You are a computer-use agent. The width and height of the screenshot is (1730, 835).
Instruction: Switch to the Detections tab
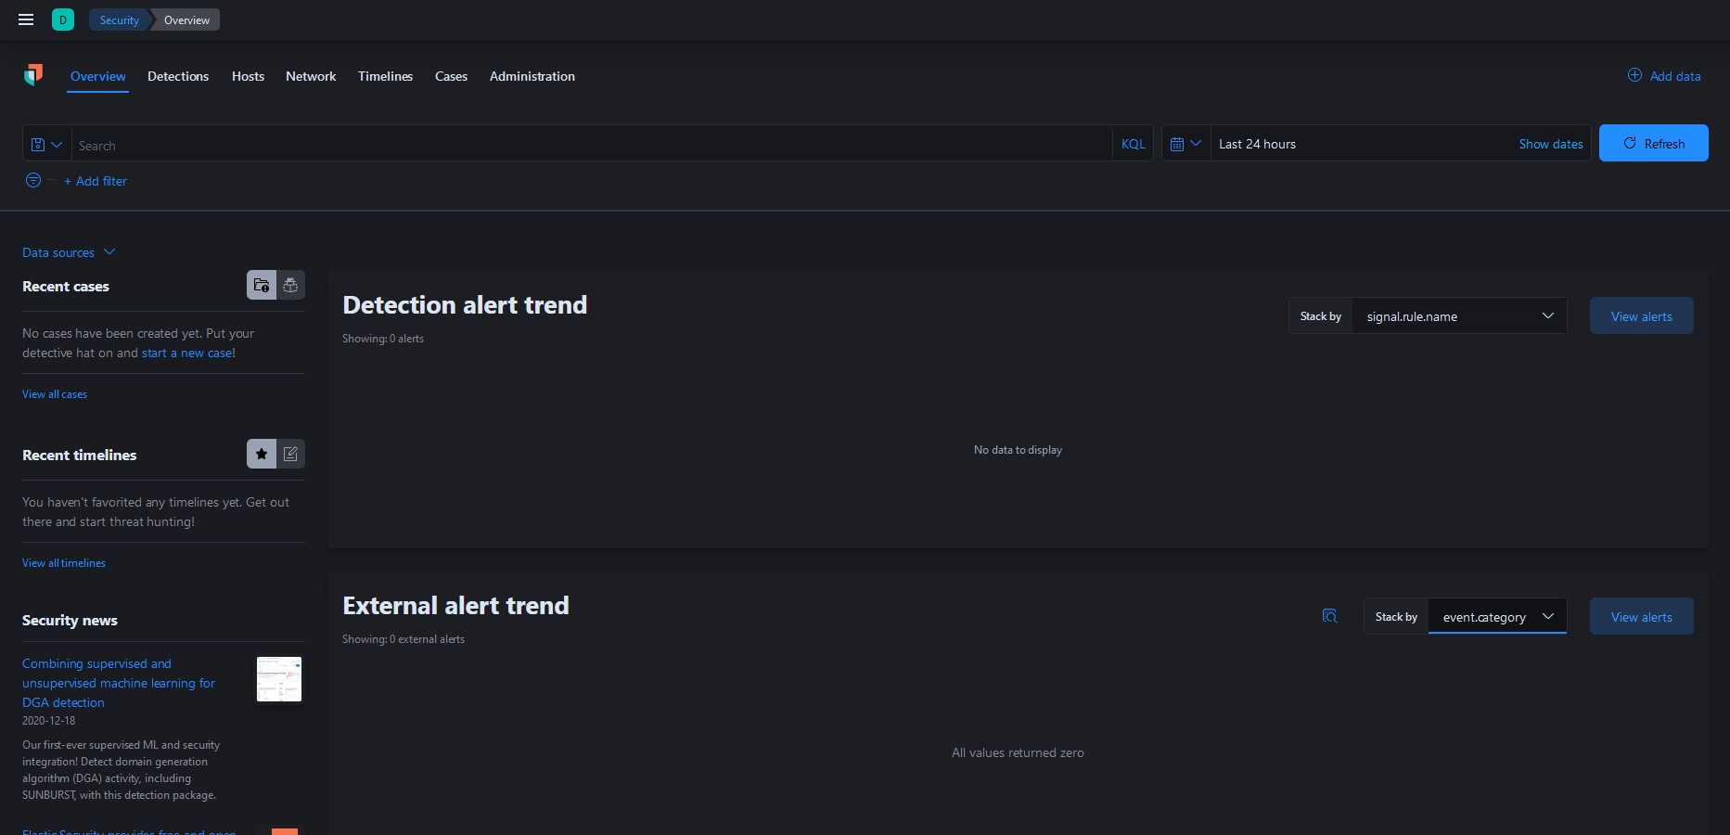click(178, 76)
